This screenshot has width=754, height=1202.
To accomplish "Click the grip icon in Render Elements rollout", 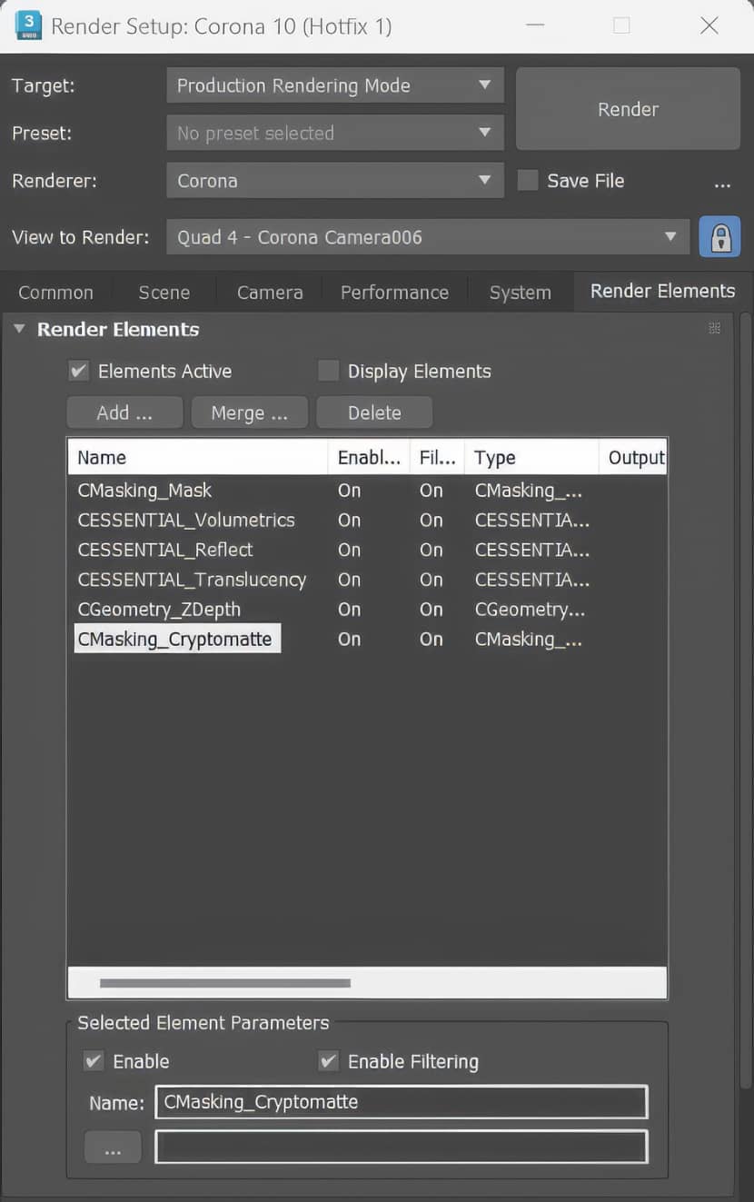I will [x=714, y=328].
